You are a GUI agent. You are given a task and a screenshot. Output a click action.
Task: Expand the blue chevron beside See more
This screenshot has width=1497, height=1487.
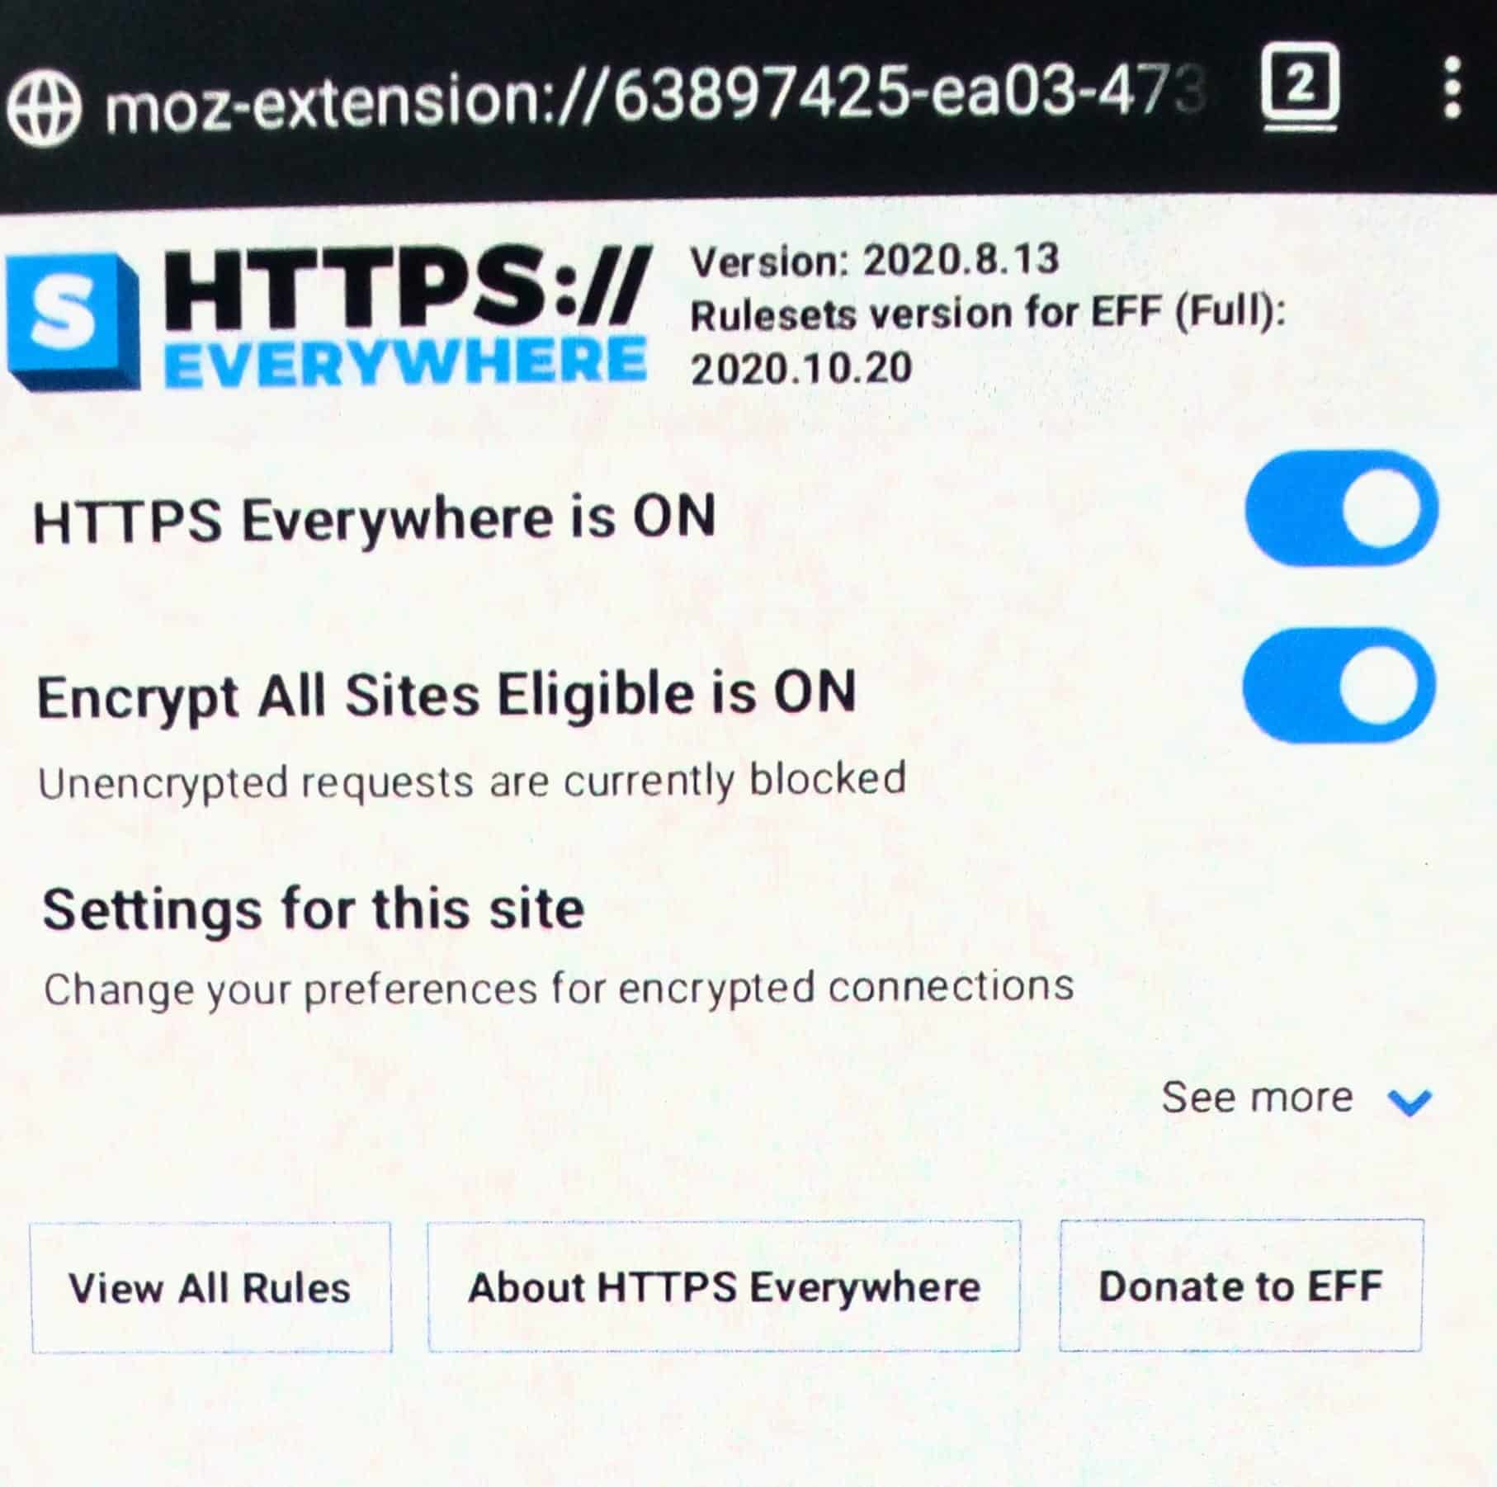(x=1410, y=1101)
